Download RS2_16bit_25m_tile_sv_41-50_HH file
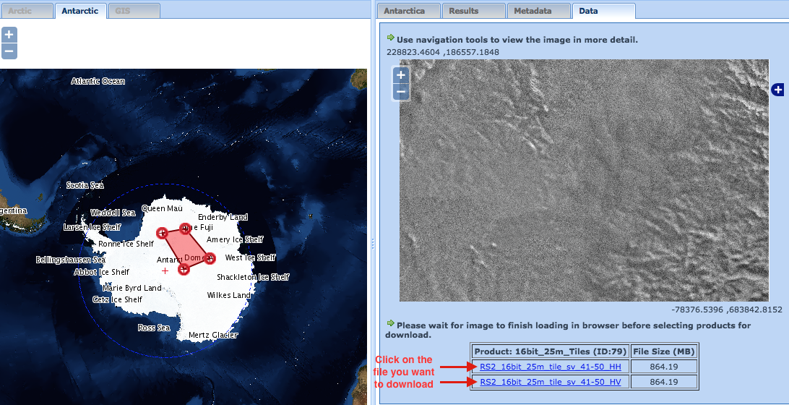The image size is (789, 405). tap(551, 367)
